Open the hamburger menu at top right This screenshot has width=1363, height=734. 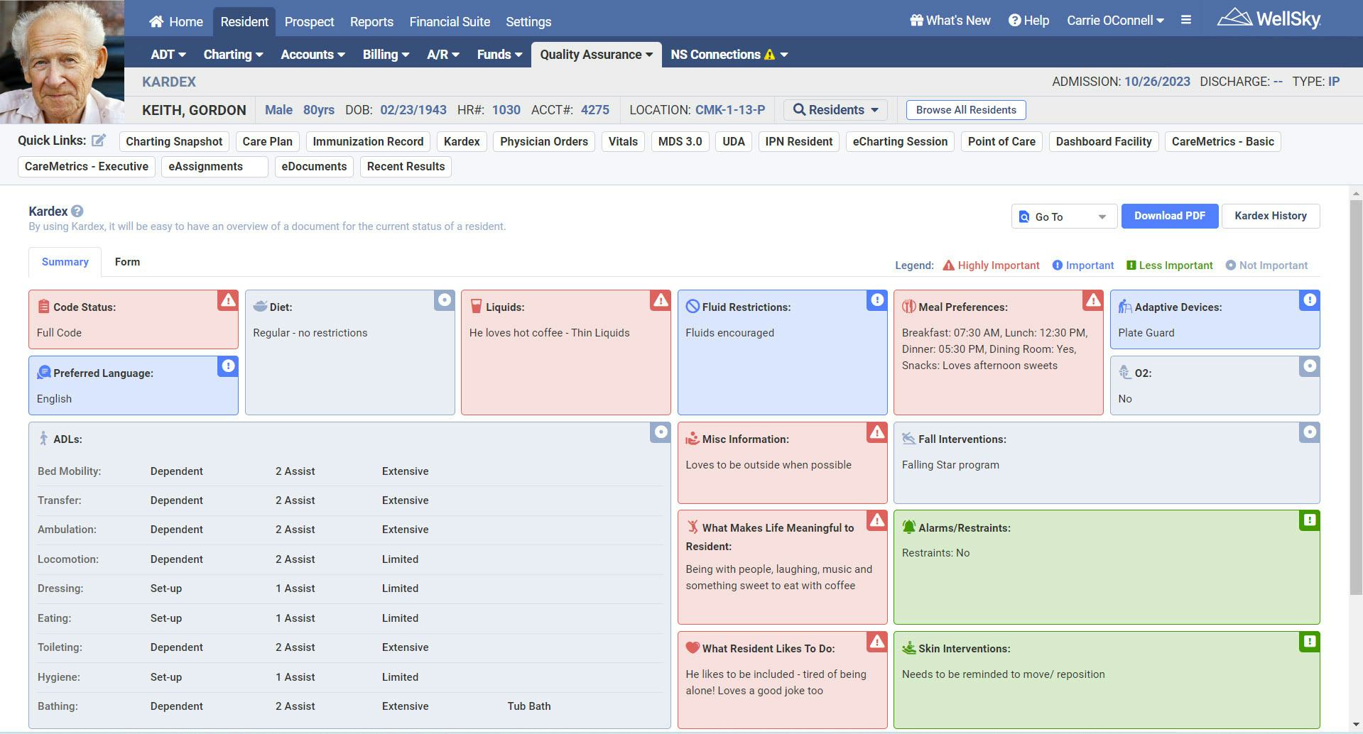pos(1185,20)
